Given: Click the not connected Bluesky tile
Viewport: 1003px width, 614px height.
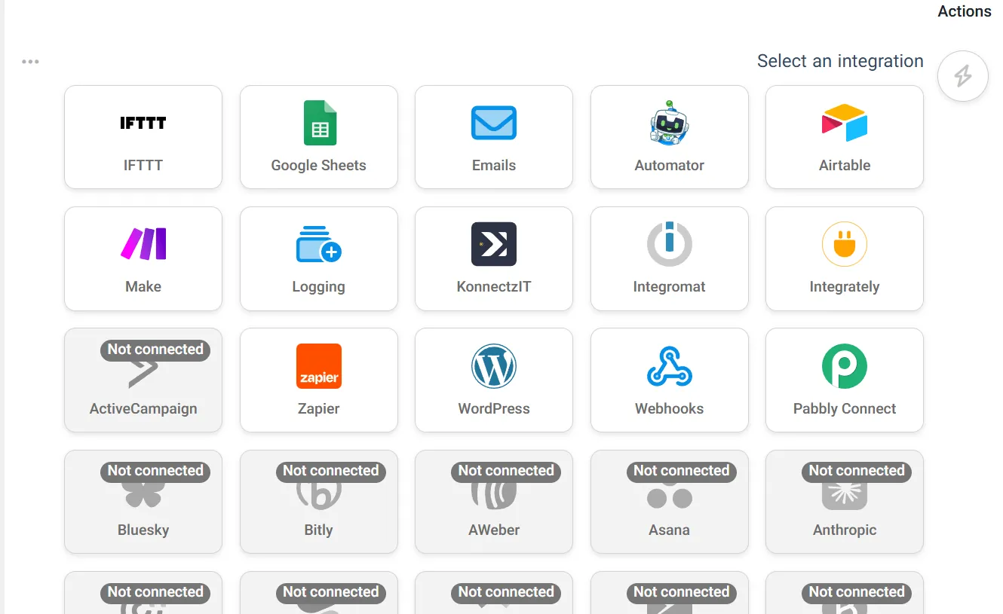Looking at the screenshot, I should 143,502.
